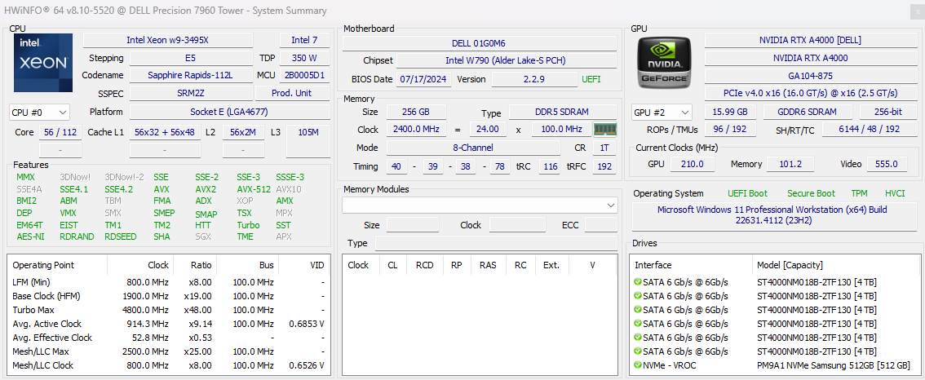Select the Avg. Active Clock row
Screen dimensions: 925x380
pyautogui.click(x=168, y=324)
